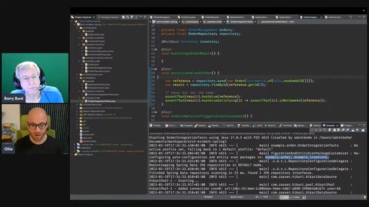Open the Terminal view tab

click(x=285, y=125)
